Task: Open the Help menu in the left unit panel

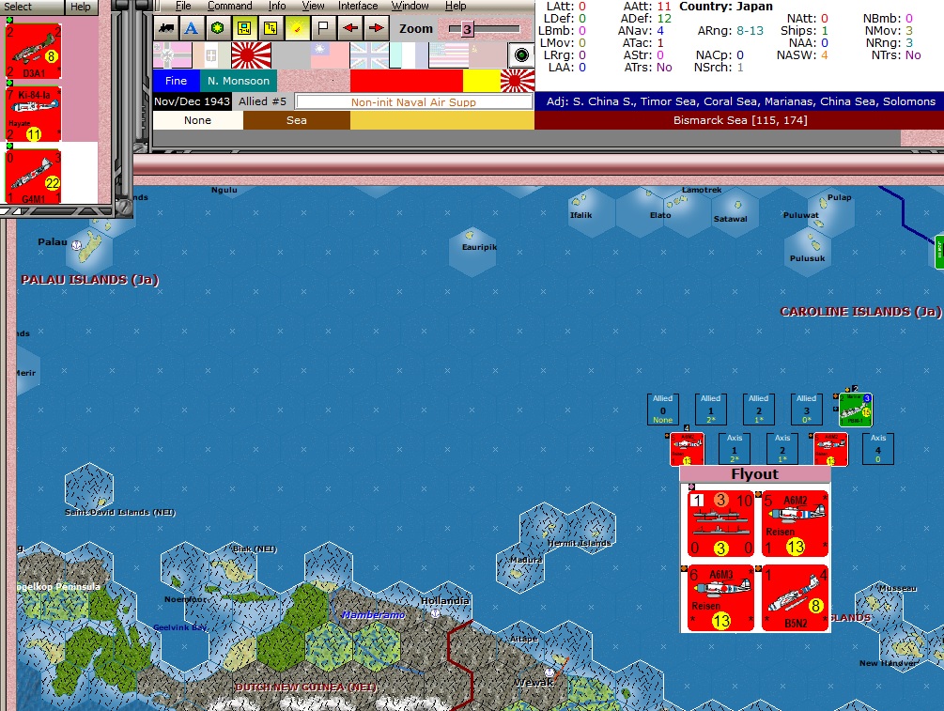Action: [81, 7]
